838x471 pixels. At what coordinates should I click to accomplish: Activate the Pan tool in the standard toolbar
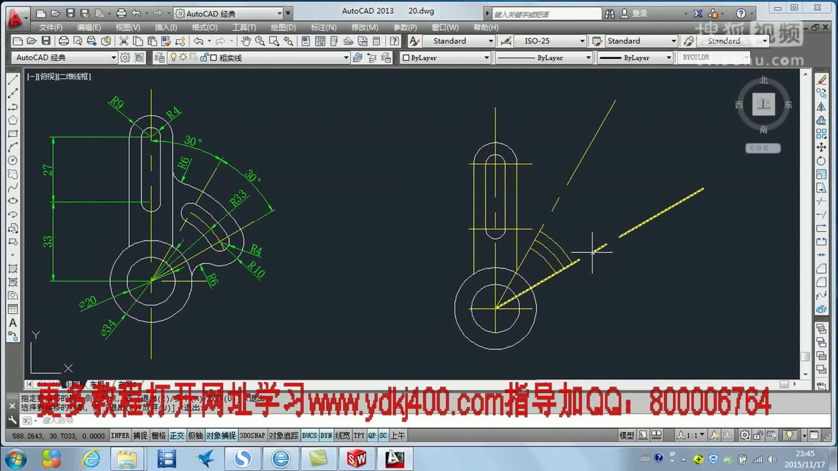coord(247,41)
